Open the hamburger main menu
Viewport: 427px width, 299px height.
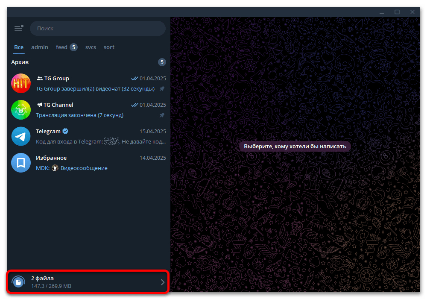coord(18,28)
